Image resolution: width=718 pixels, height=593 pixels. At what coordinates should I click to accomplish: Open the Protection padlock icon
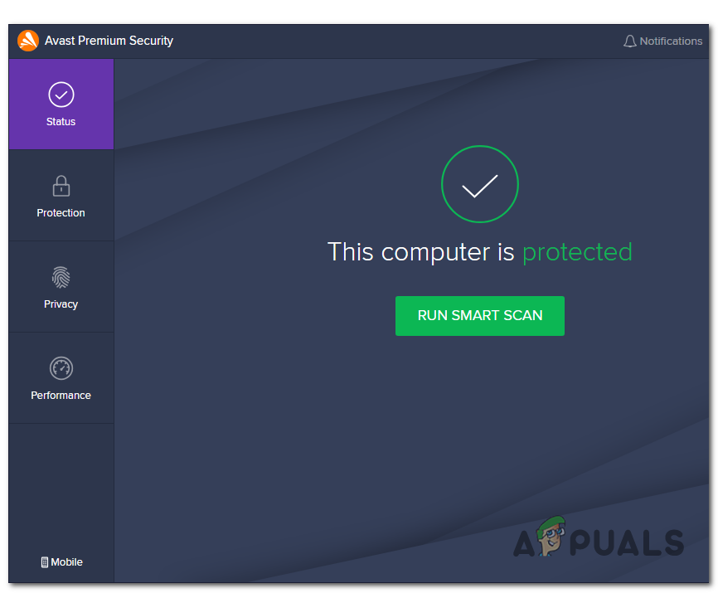(61, 186)
